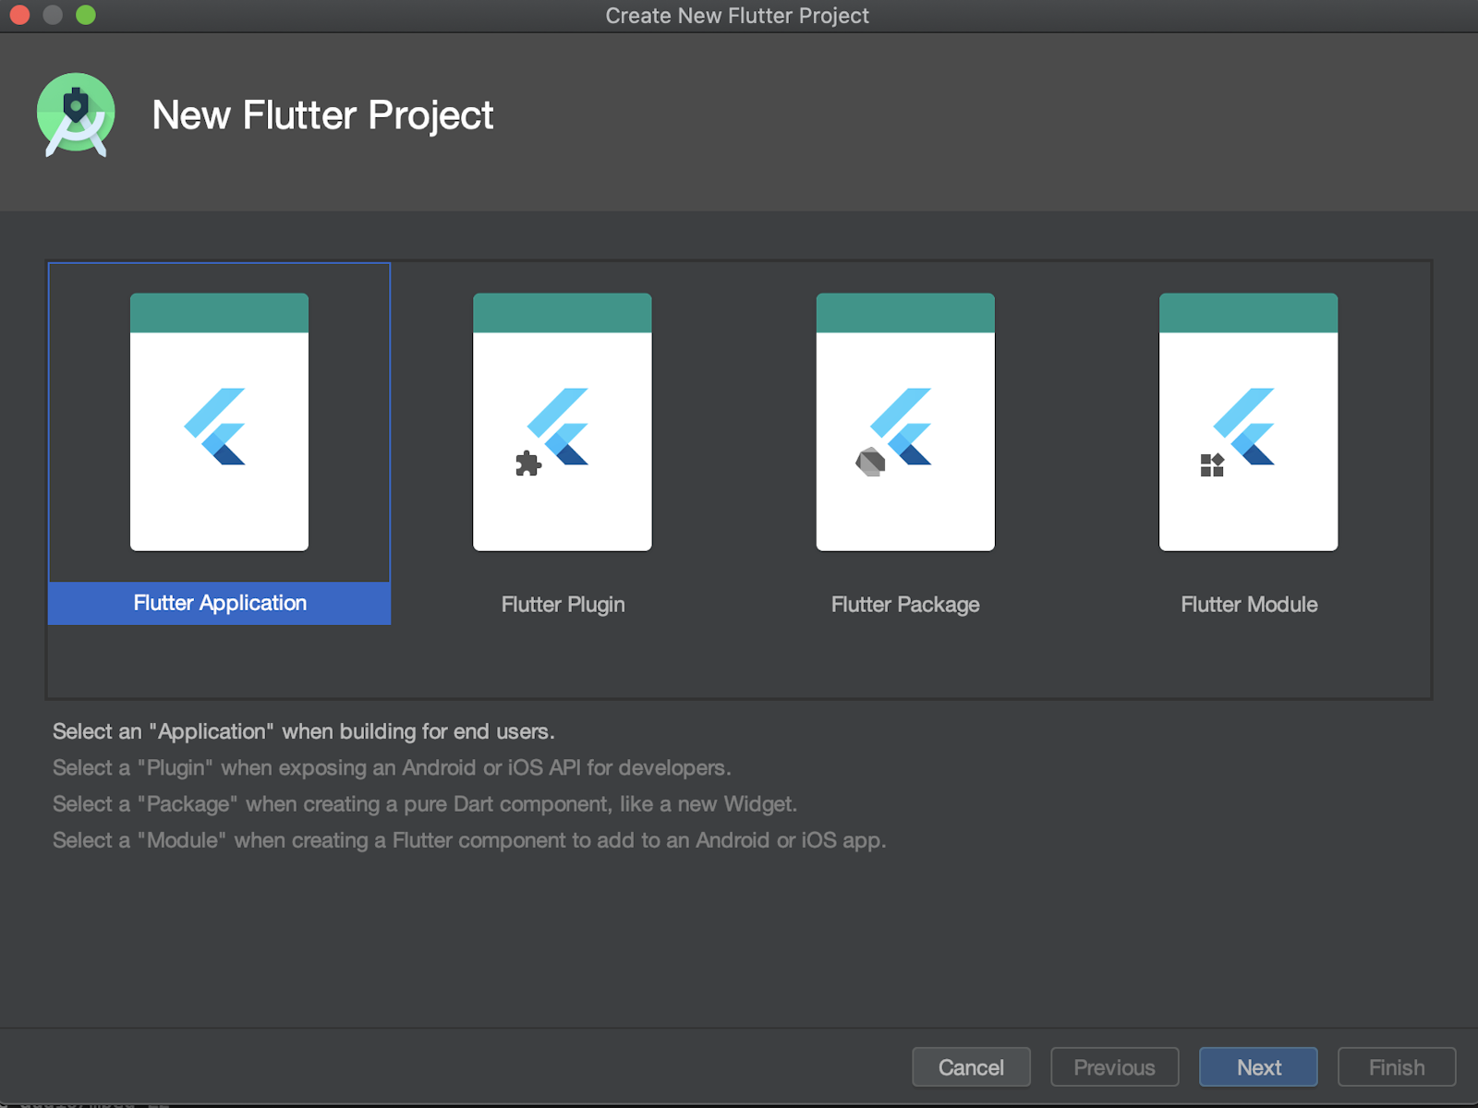Screen dimensions: 1478x1108
Task: Click the tiles icon on the Module card
Action: click(x=1211, y=466)
